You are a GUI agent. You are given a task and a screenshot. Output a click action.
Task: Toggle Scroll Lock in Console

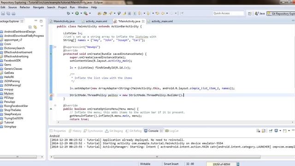tap(264, 131)
